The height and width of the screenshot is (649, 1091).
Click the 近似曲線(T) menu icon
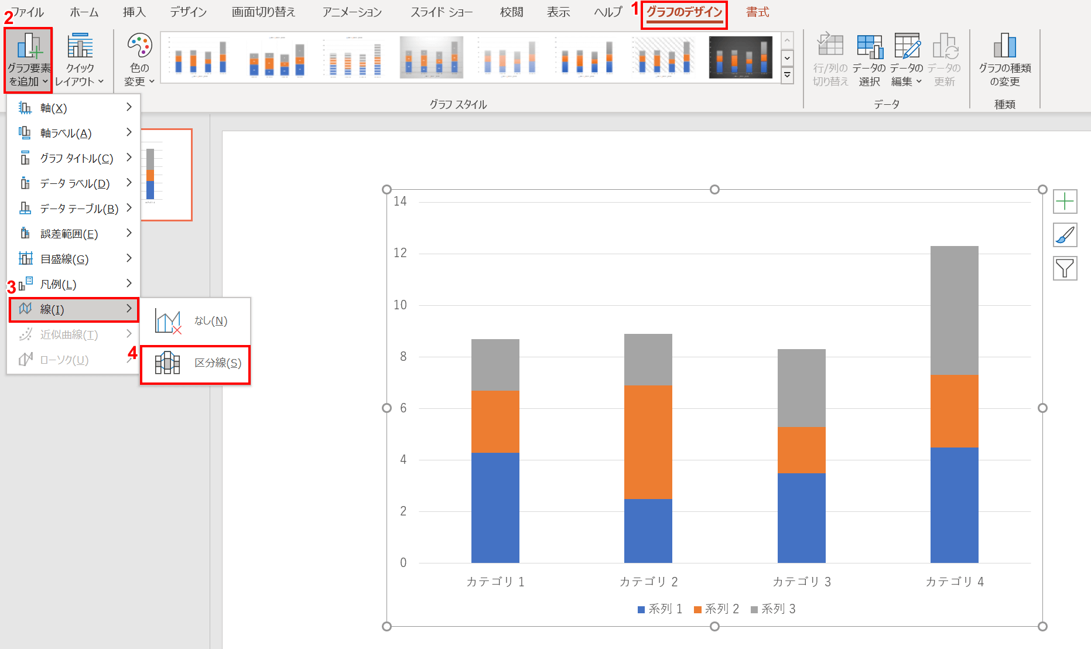25,334
